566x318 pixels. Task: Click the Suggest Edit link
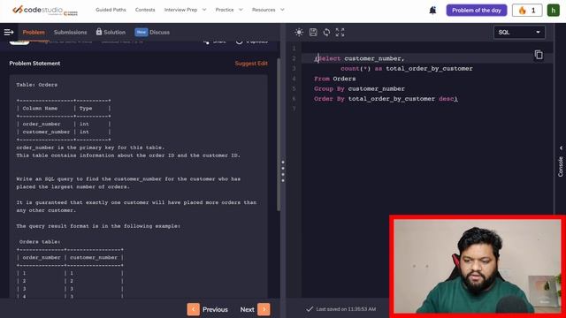click(251, 63)
